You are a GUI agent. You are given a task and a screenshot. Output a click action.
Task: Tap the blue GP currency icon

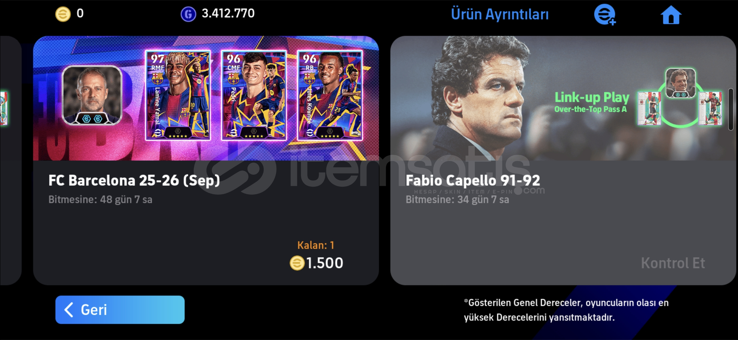point(188,14)
